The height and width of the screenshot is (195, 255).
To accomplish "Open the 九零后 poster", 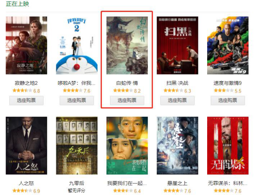I will click(77, 146).
